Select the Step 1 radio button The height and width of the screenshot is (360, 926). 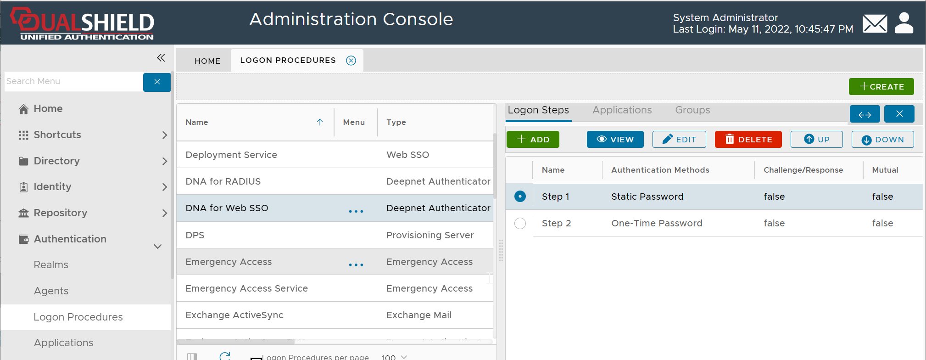click(x=520, y=197)
